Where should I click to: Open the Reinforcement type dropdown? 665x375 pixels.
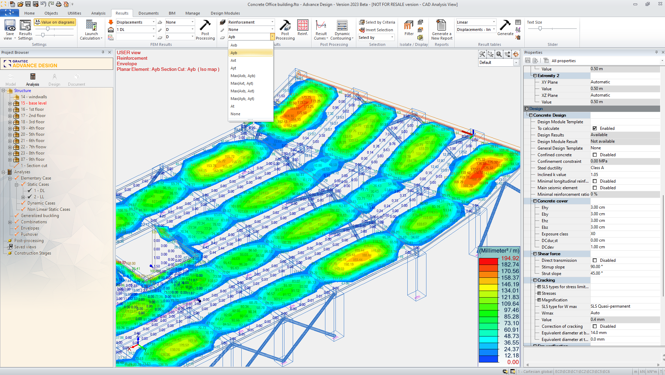[272, 22]
